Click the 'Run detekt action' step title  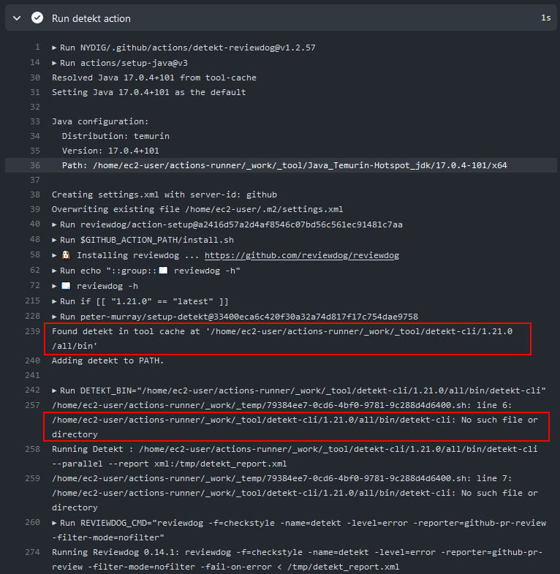click(91, 18)
